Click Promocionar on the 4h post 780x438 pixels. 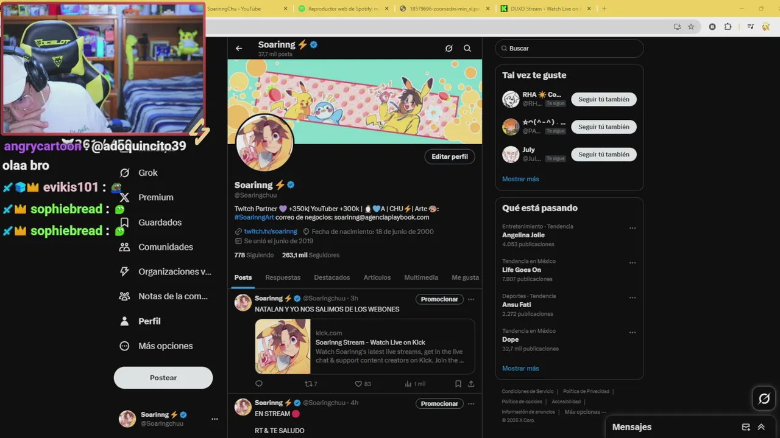point(439,404)
